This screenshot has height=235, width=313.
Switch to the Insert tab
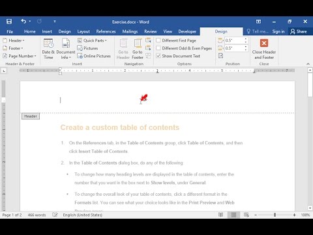pos(47,31)
